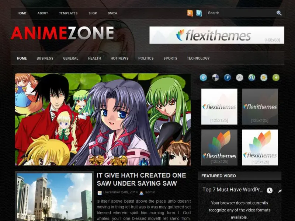
Task: Open post 'It Give Hath Created One Saw'
Action: 141,179
